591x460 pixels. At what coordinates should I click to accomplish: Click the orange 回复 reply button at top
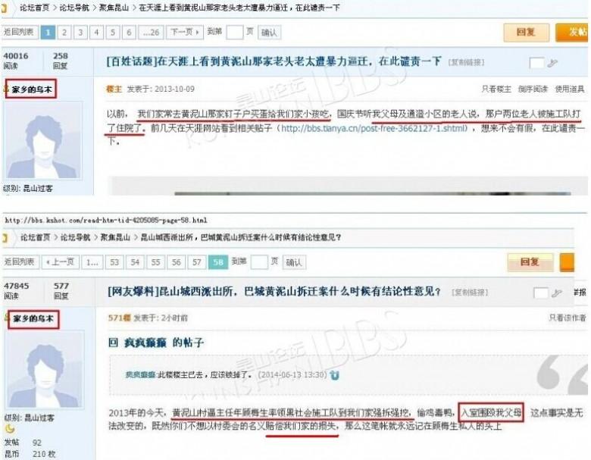526,33
